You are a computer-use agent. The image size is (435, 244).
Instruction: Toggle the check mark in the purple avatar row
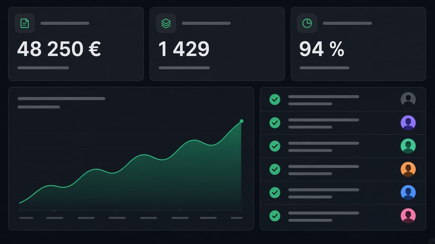click(275, 123)
